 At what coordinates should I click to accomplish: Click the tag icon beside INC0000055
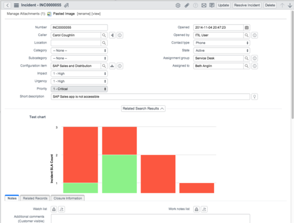tap(66, 5)
